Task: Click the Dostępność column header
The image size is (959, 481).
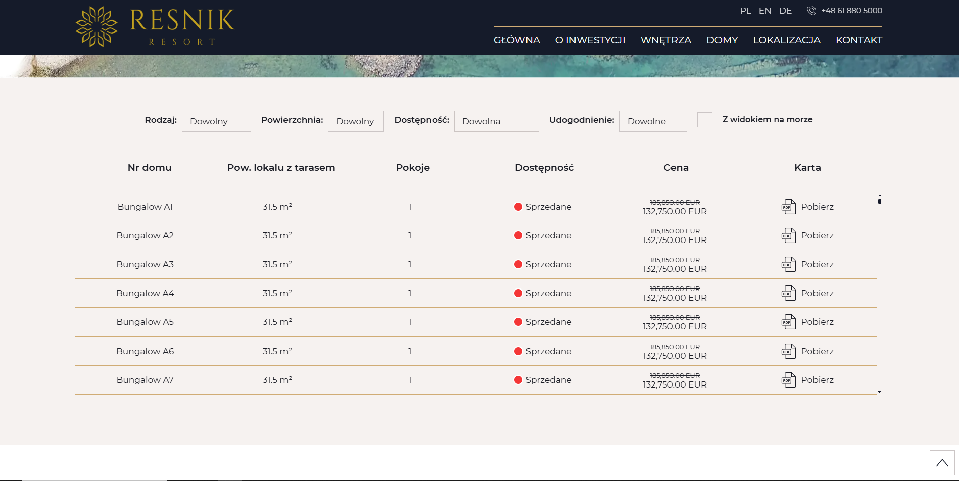Action: [x=545, y=168]
